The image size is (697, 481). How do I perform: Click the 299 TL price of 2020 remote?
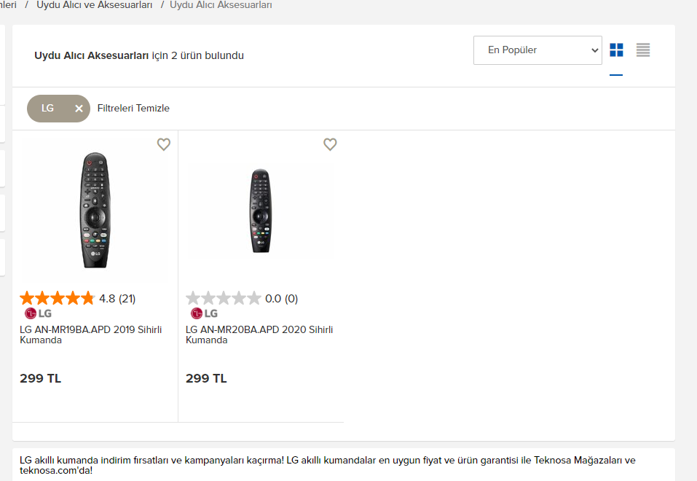coord(206,378)
